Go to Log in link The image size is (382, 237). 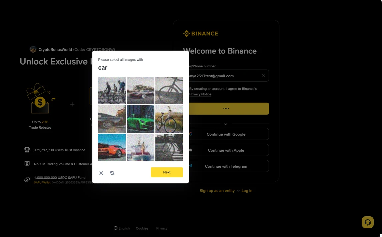pyautogui.click(x=247, y=191)
